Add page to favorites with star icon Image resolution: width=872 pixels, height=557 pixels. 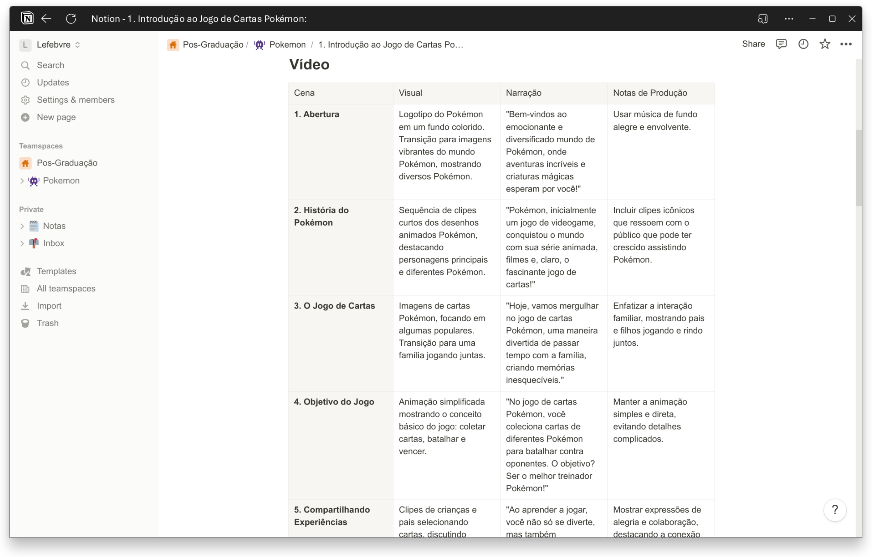click(x=825, y=44)
